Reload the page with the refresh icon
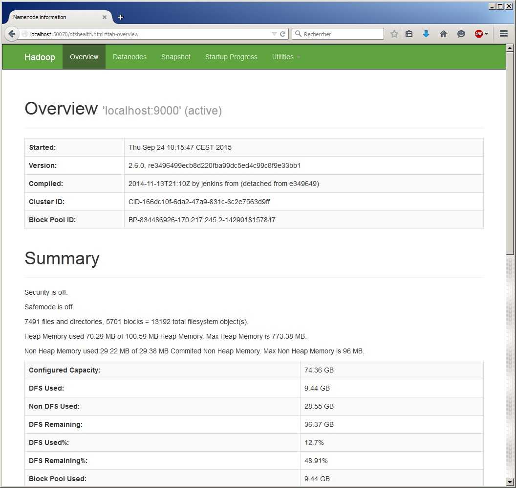This screenshot has width=516, height=488. pyautogui.click(x=282, y=34)
